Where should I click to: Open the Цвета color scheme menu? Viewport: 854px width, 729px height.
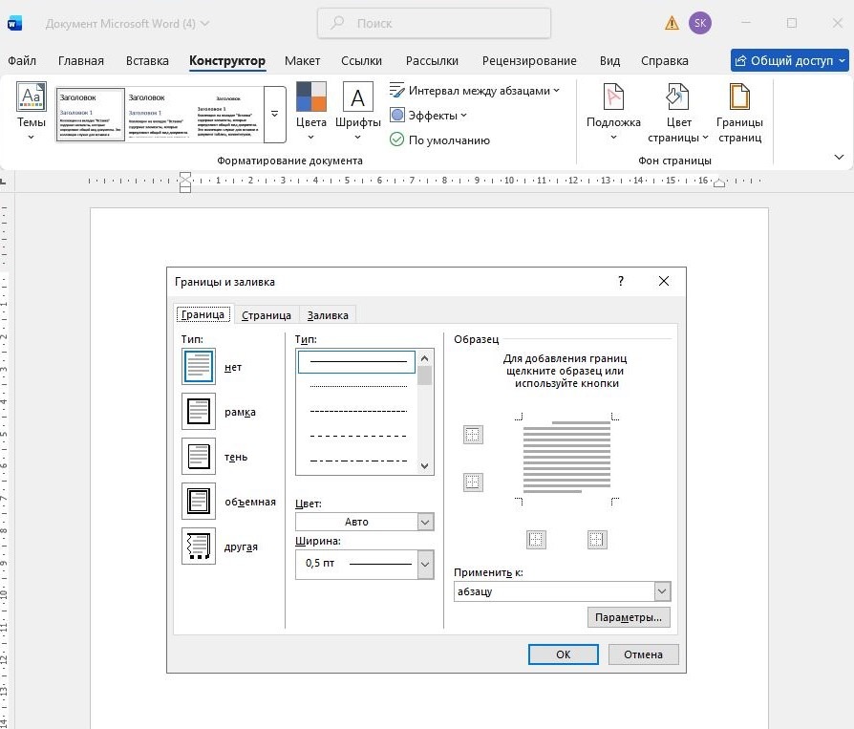tap(311, 112)
